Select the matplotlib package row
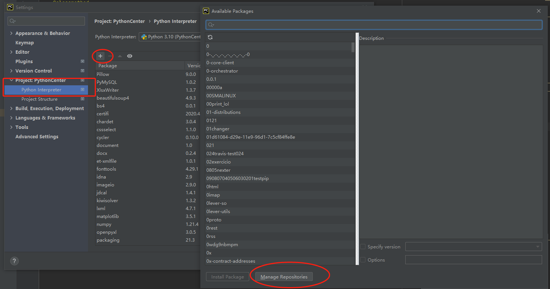Screen dimensions: 550x289 coord(148,216)
